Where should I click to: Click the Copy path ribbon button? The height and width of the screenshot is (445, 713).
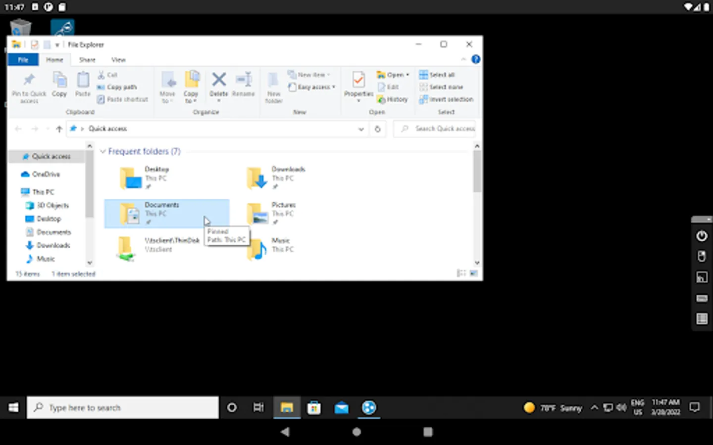[117, 87]
